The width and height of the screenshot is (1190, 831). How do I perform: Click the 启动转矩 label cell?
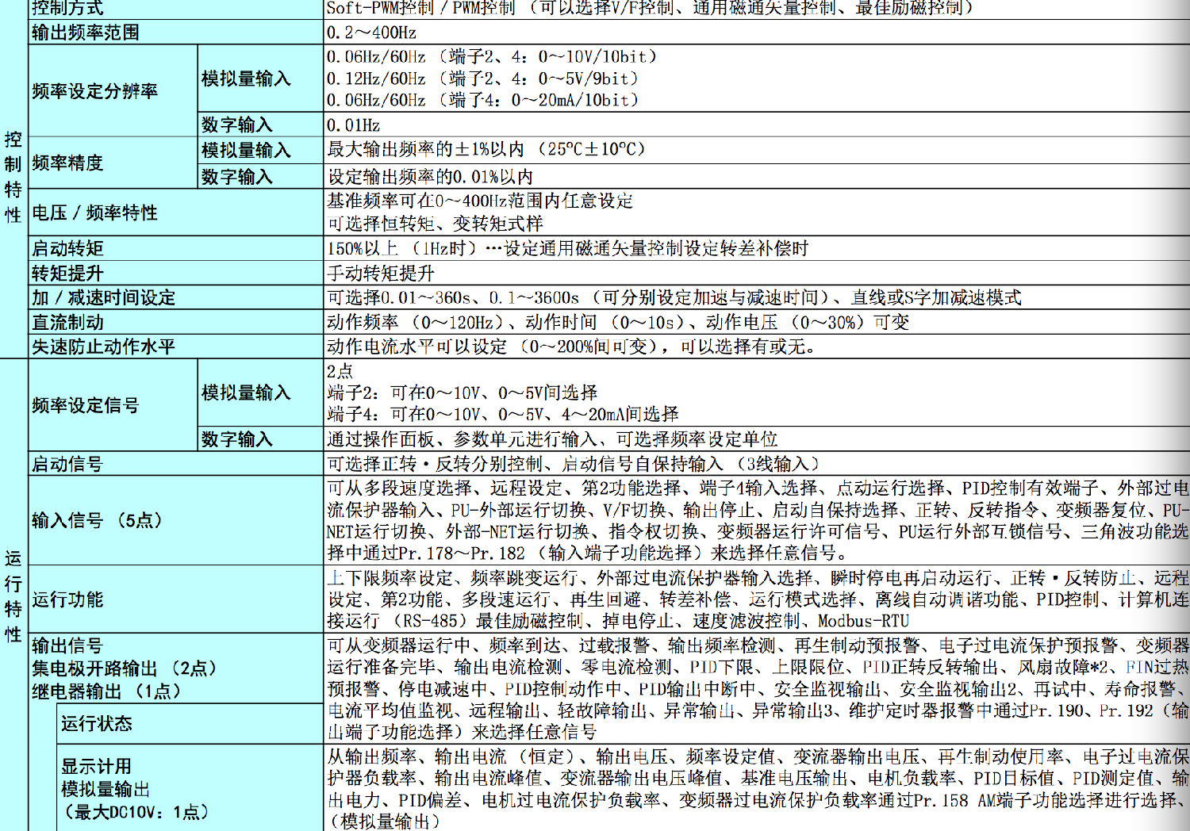point(175,248)
